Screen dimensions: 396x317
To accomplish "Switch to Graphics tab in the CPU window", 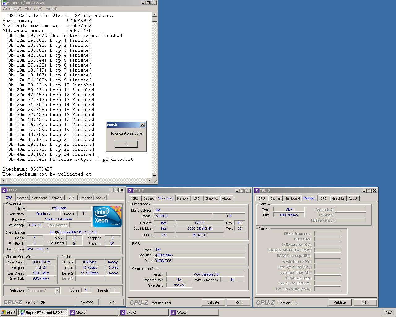I will click(86, 198).
